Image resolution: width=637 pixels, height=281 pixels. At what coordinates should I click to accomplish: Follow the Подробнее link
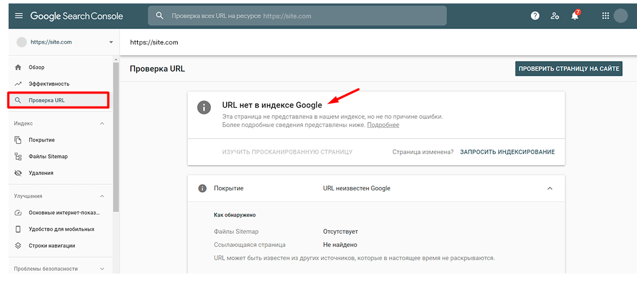tap(383, 125)
